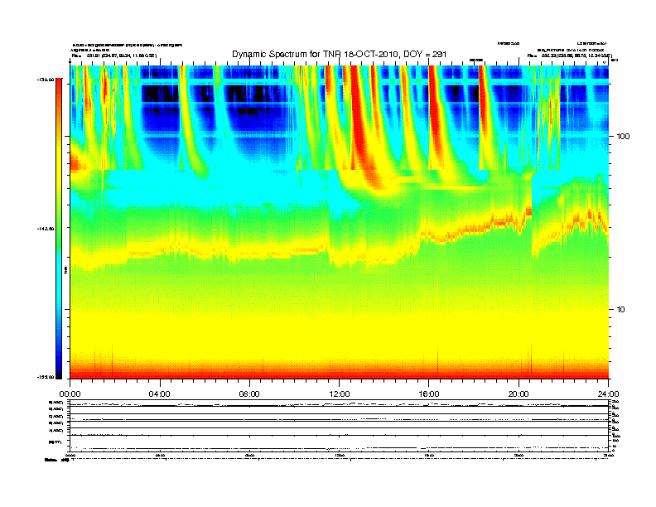656x507 pixels.
Task: Click the '16:00' time axis label
Action: pos(429,394)
